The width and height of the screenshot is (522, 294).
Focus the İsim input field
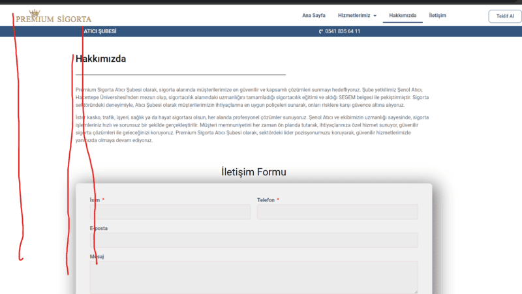pos(170,212)
